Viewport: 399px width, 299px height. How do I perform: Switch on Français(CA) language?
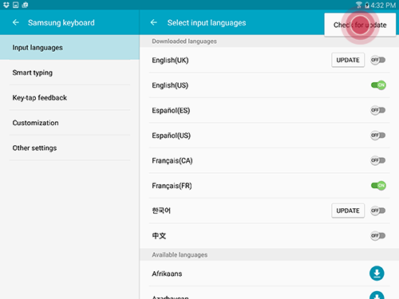tap(378, 160)
